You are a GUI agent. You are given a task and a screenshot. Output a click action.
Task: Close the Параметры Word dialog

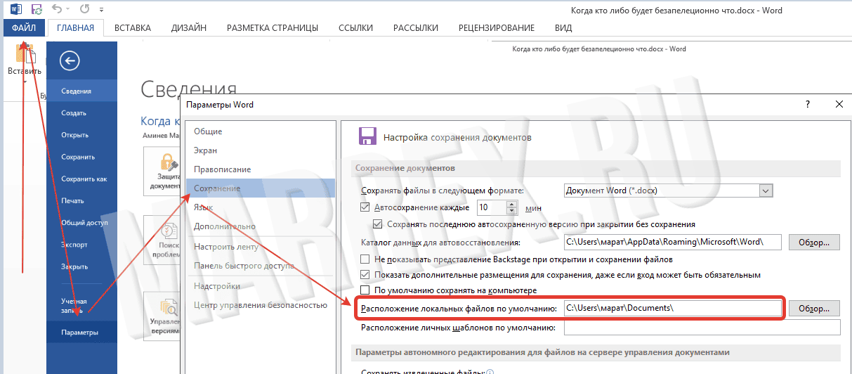[839, 104]
